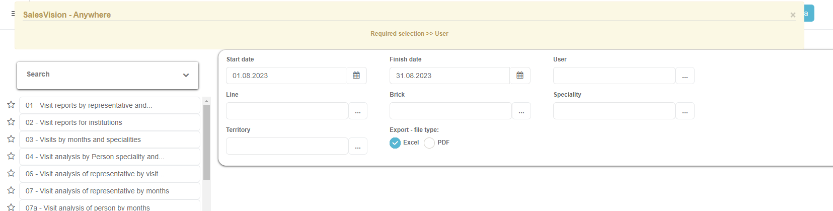This screenshot has height=211, width=833.
Task: Dismiss the Required selection notification
Action: 793,15
